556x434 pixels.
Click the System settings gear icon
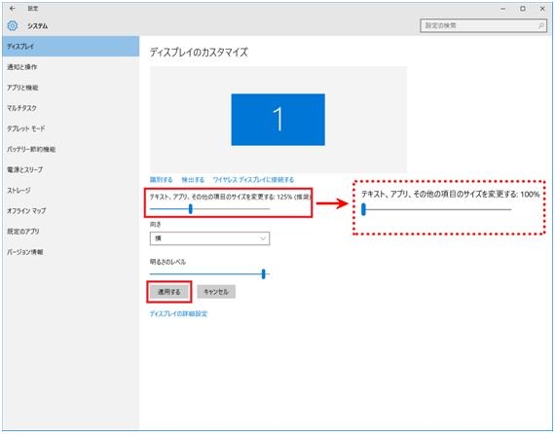coord(13,25)
